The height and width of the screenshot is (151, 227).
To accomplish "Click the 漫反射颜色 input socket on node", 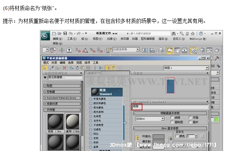I will click(x=91, y=103).
